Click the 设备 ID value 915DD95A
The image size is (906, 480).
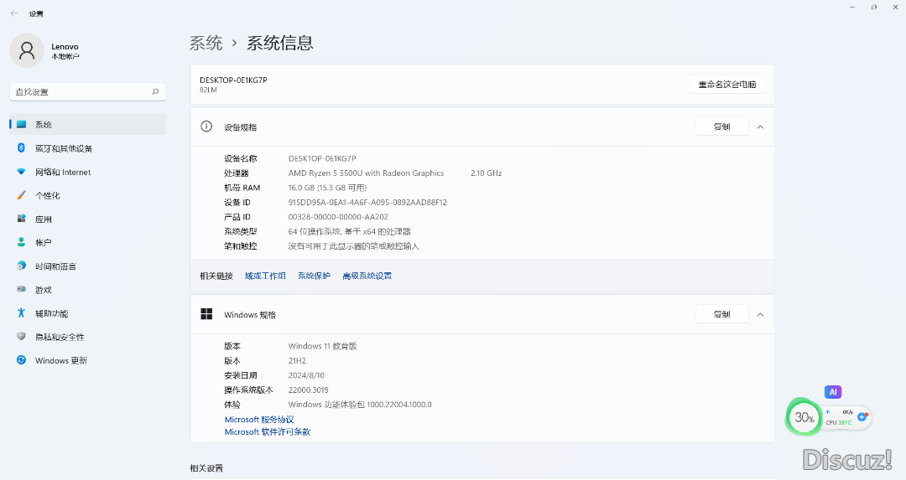click(367, 203)
